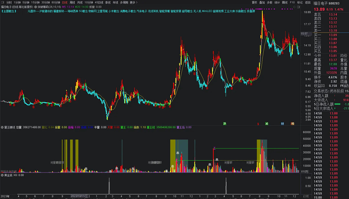Click the green 减 marker below the chart
This screenshot has height=199, width=349.
click(267, 124)
